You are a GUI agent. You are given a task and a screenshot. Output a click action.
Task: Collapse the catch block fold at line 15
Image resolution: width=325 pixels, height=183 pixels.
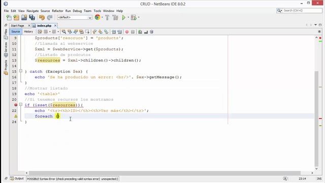point(20,71)
